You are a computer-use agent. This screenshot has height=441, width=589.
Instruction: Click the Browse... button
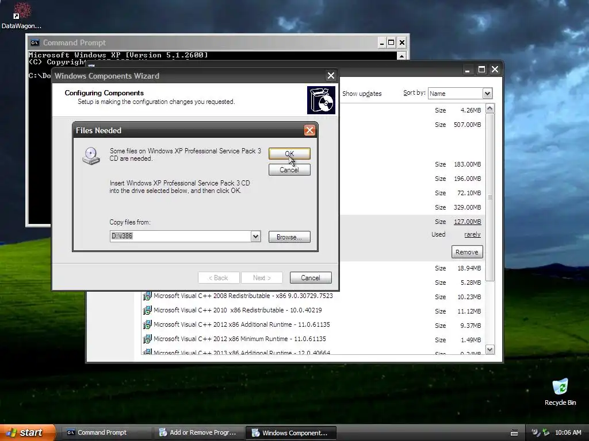289,237
